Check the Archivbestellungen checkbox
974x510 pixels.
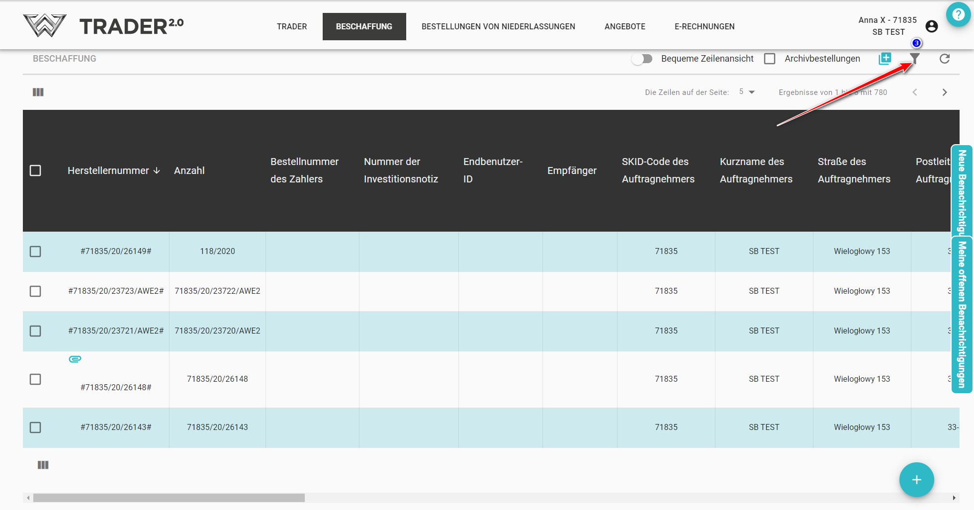click(x=770, y=59)
